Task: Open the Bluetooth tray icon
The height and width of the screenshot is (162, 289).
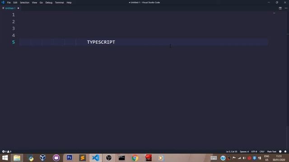Action: click(255, 158)
